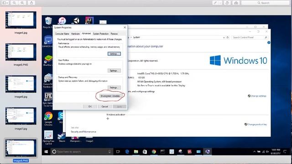Open the Share button in Preview toolbar

(31, 3)
